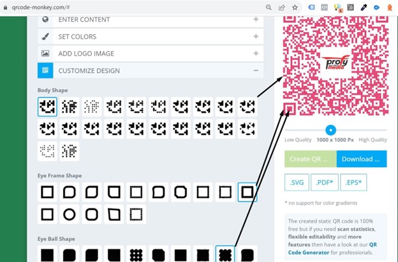The image size is (398, 262).
Task: Click the Create QR Code button
Action: 311,159
